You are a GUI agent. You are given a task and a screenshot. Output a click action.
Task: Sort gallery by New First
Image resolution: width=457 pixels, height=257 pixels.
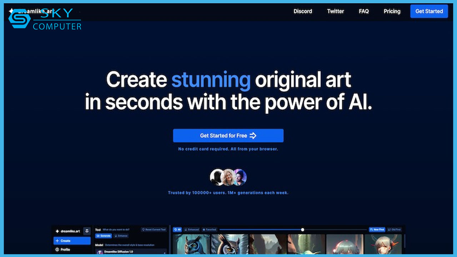click(x=377, y=230)
